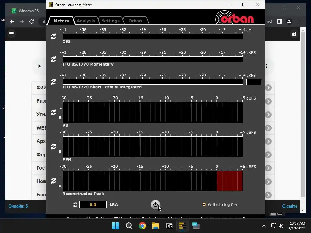This screenshot has width=311, height=233.
Task: Click the Integrated loudness readout box
Action: pyautogui.click(x=254, y=82)
